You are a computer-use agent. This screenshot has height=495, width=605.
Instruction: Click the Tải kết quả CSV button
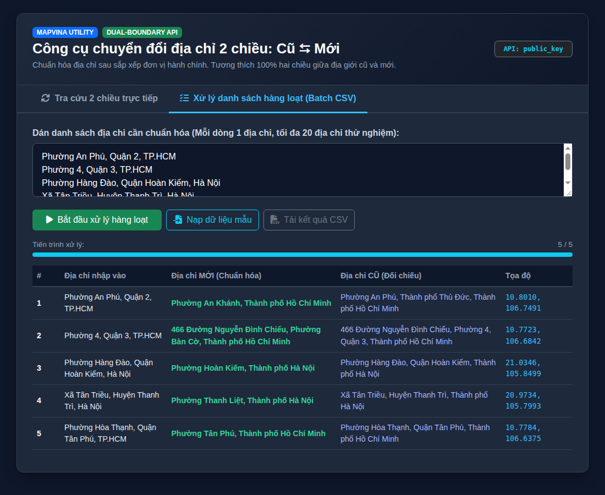pyautogui.click(x=309, y=220)
